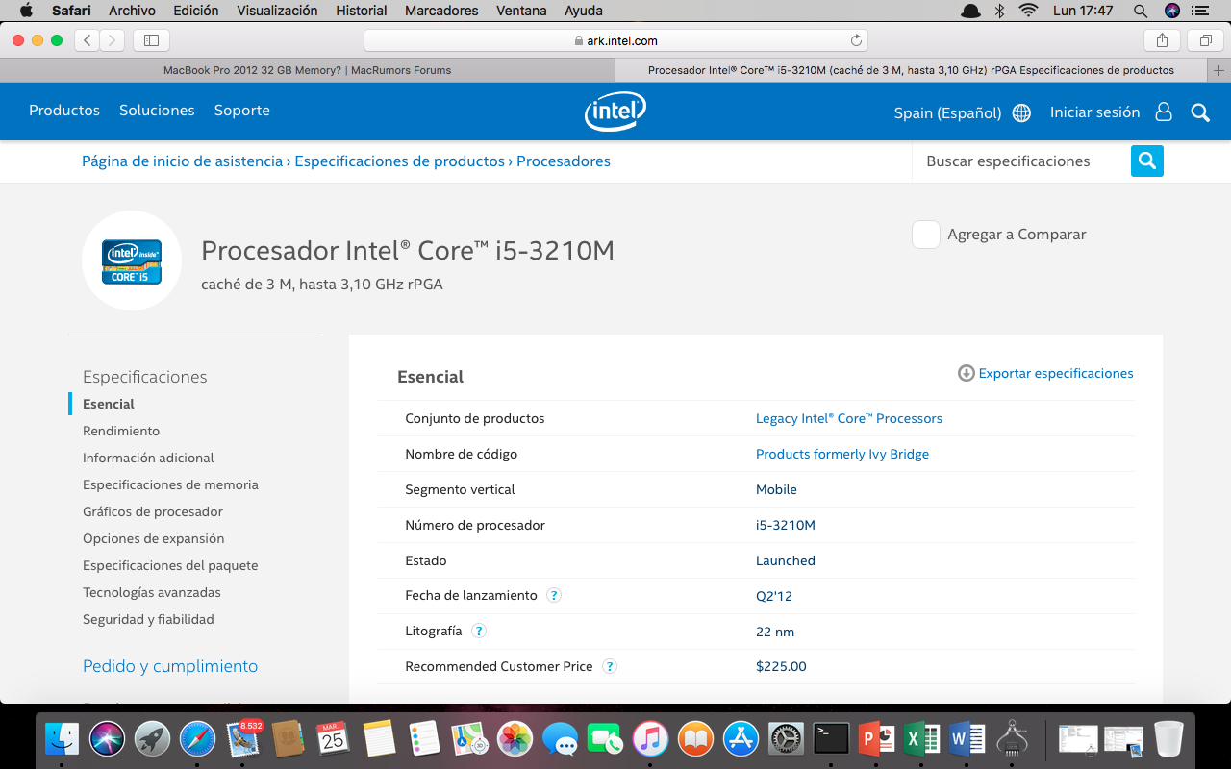Follow the Procesadores breadcrumb
Image resolution: width=1231 pixels, height=769 pixels.
[x=564, y=161]
